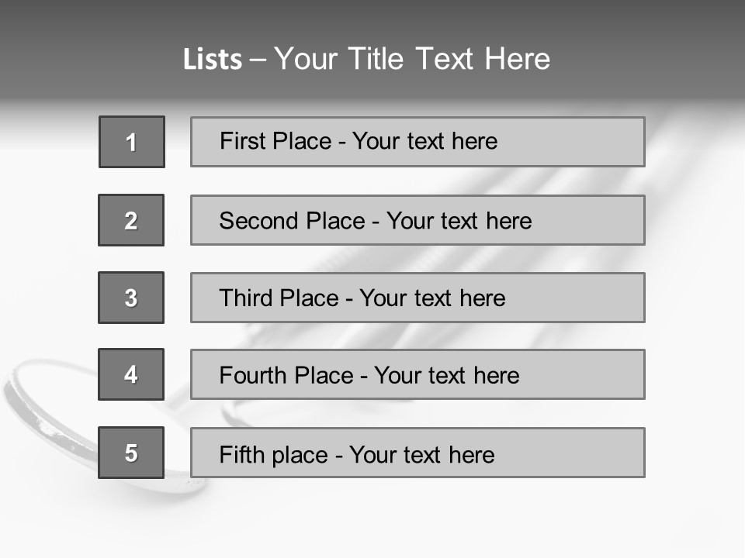Image resolution: width=745 pixels, height=558 pixels.
Task: Pick the number 4 box
Action: 131,374
